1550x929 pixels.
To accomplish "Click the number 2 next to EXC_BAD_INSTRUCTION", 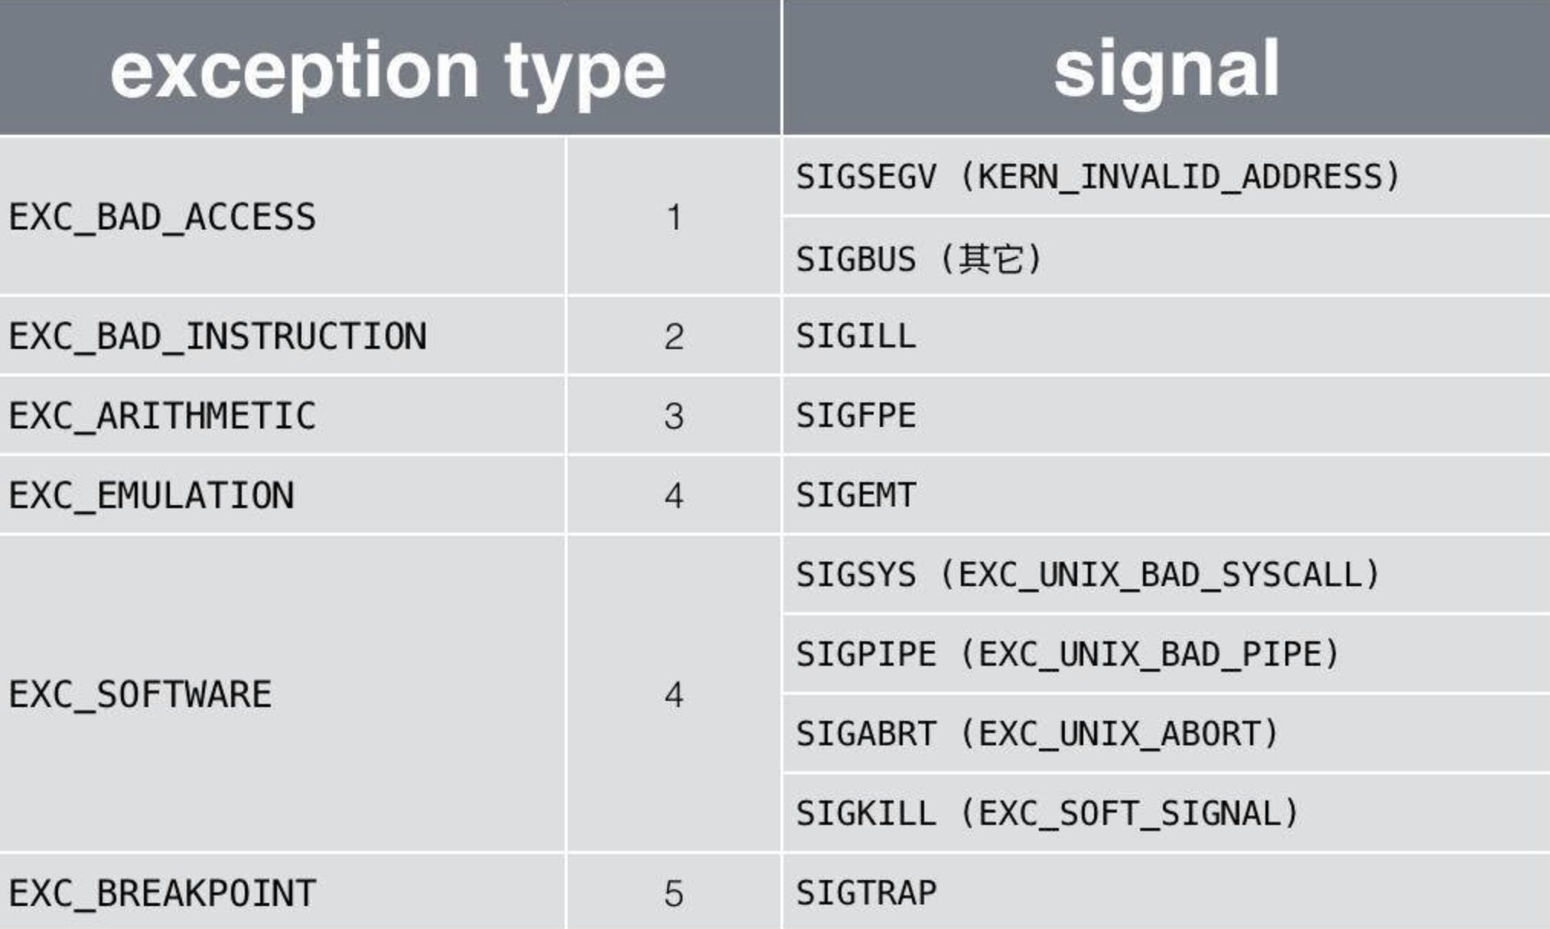I will (x=673, y=337).
